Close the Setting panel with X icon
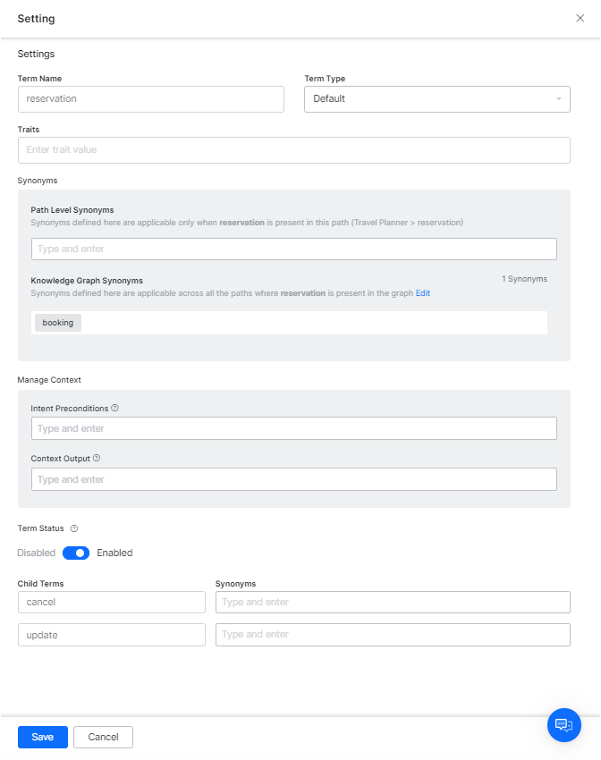Image resolution: width=601 pixels, height=760 pixels. (580, 18)
